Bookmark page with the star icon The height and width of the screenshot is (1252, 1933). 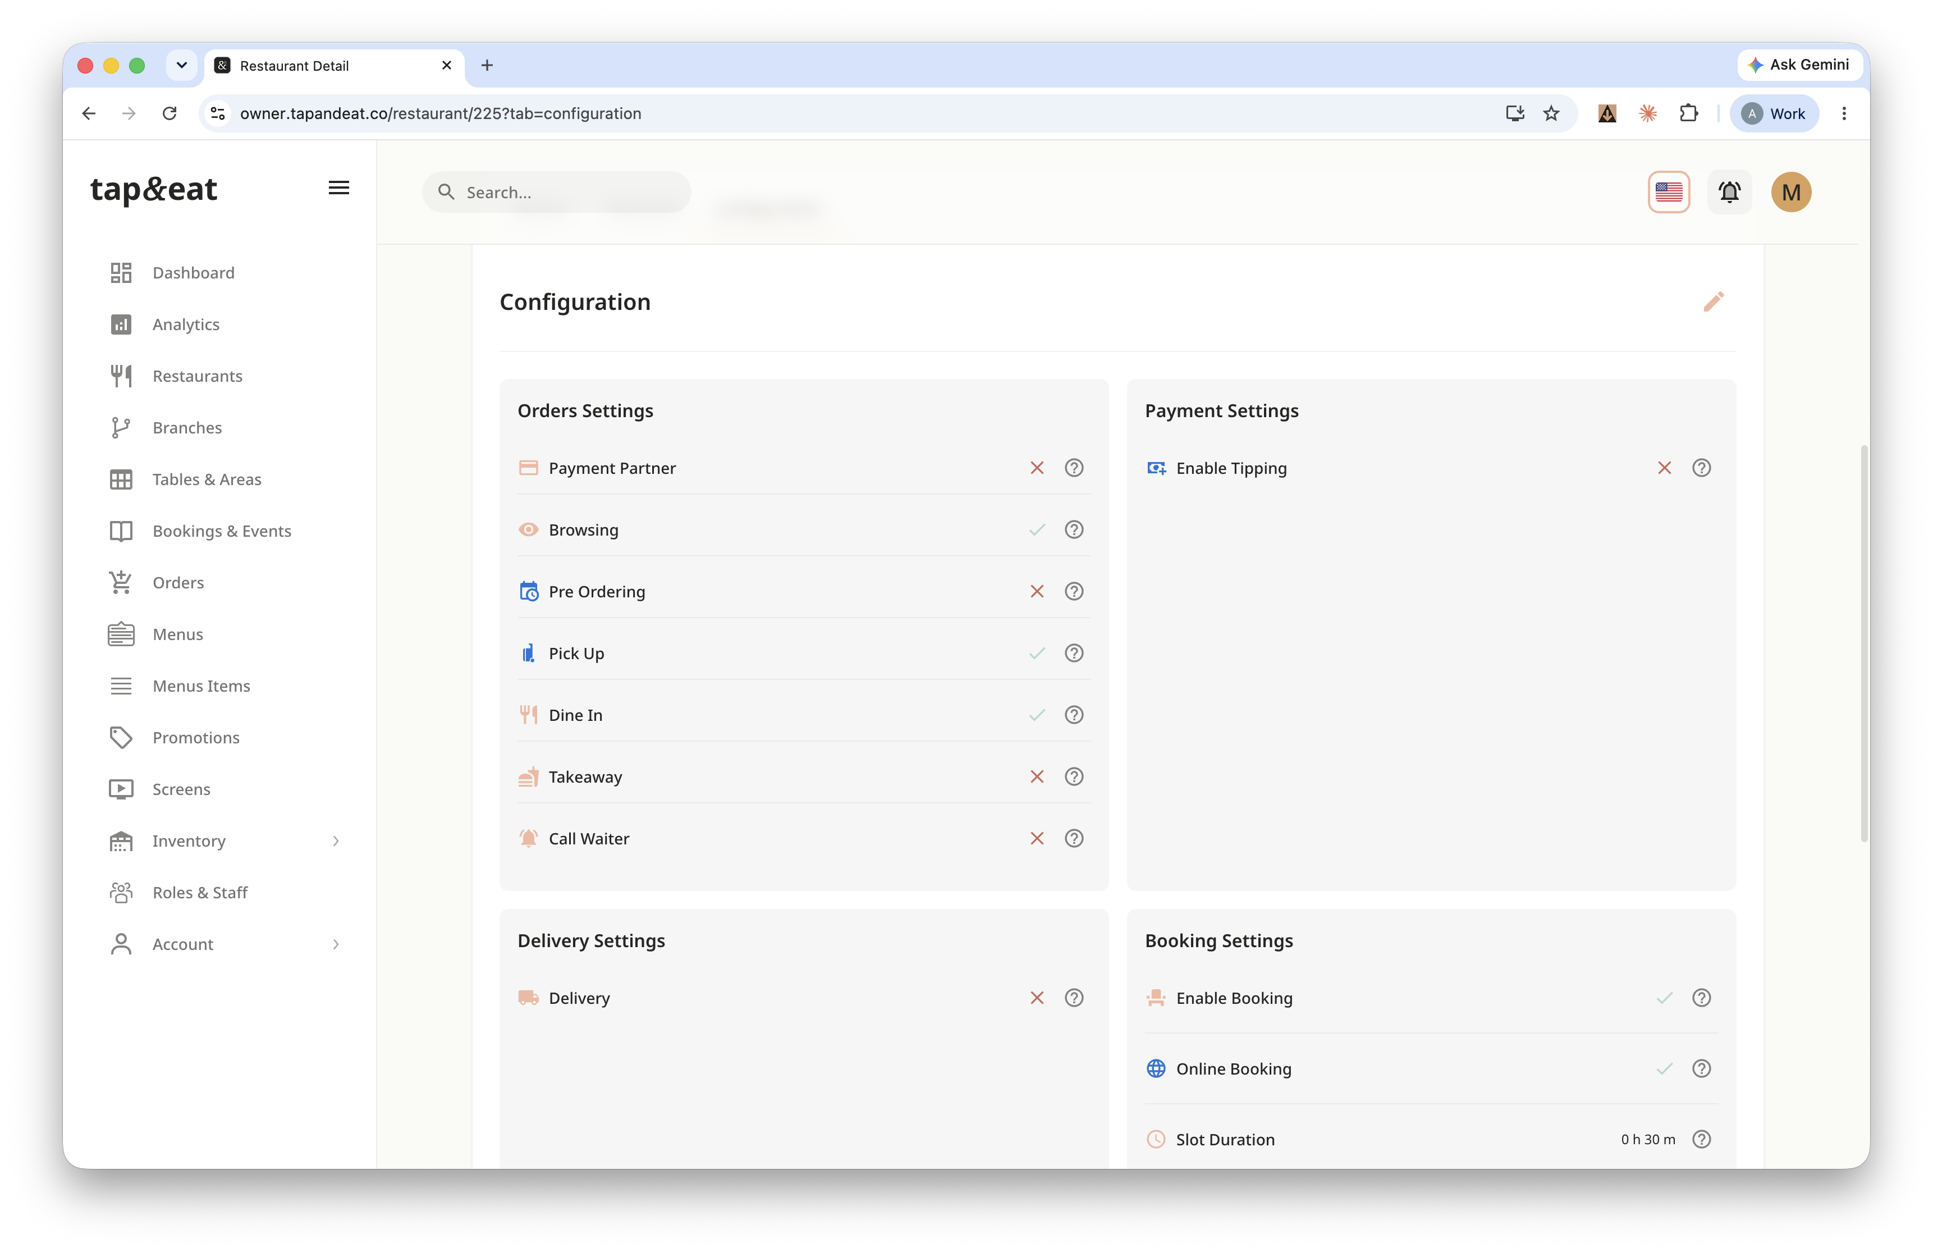pos(1551,114)
